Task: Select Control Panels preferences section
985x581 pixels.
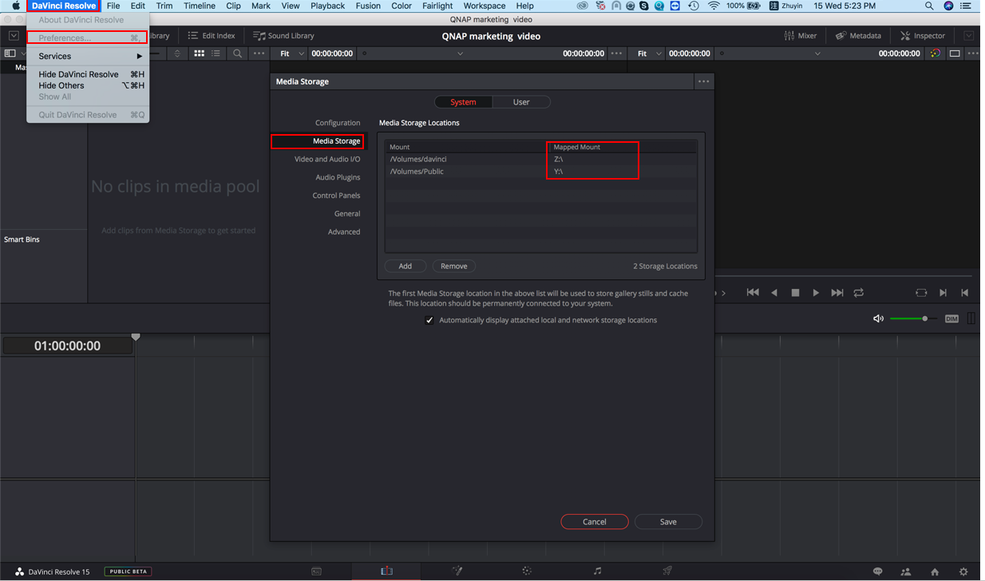Action: pyautogui.click(x=336, y=196)
